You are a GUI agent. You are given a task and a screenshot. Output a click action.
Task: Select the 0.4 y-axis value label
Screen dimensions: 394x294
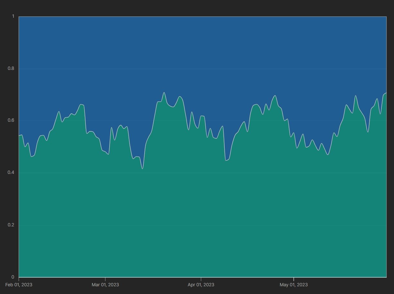point(11,173)
